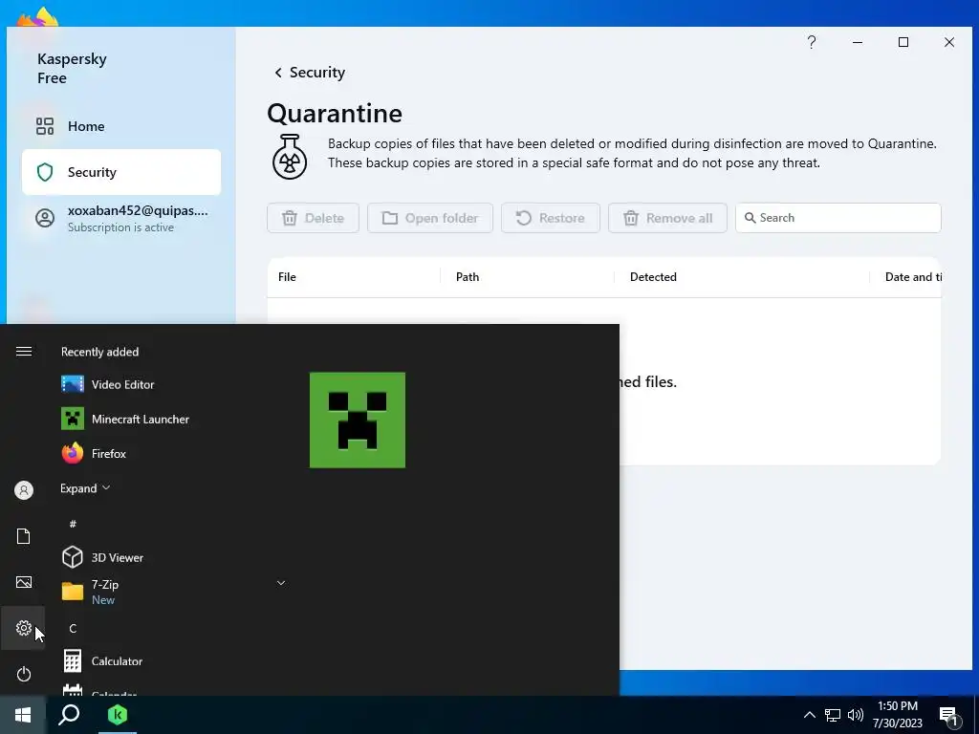This screenshot has height=734, width=979.
Task: Click the Remove all button
Action: [x=667, y=218]
